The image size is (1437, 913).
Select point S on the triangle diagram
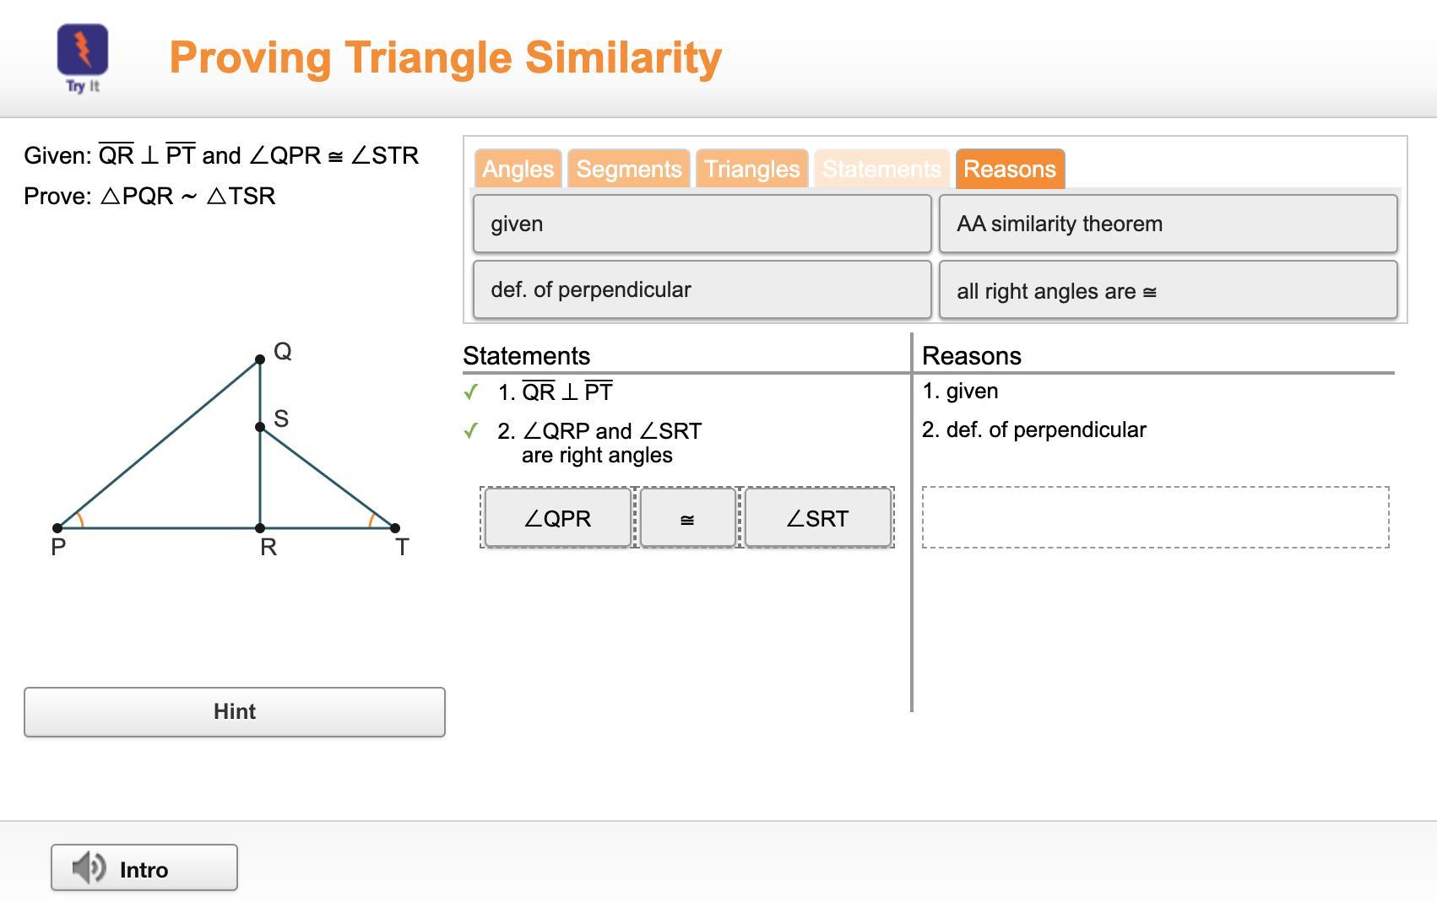260,427
